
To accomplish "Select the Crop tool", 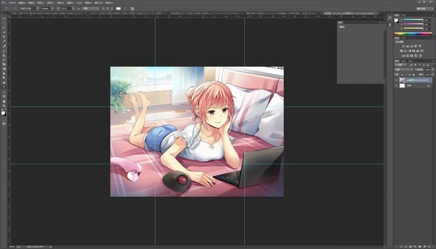I will coord(4,37).
